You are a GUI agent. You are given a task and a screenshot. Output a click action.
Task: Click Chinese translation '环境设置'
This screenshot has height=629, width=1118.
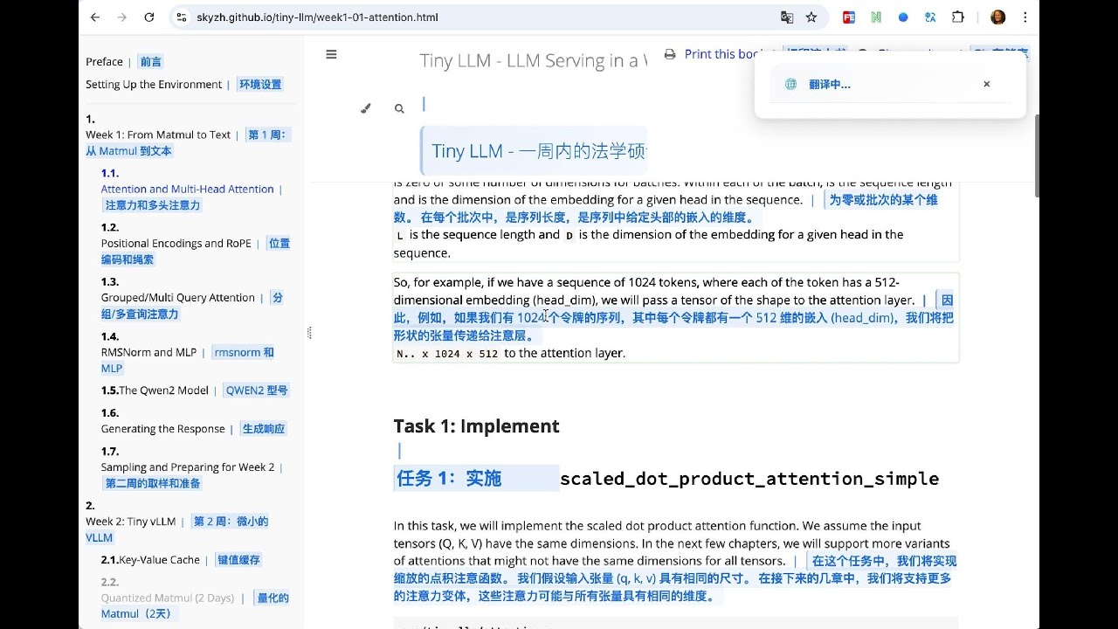pos(260,85)
